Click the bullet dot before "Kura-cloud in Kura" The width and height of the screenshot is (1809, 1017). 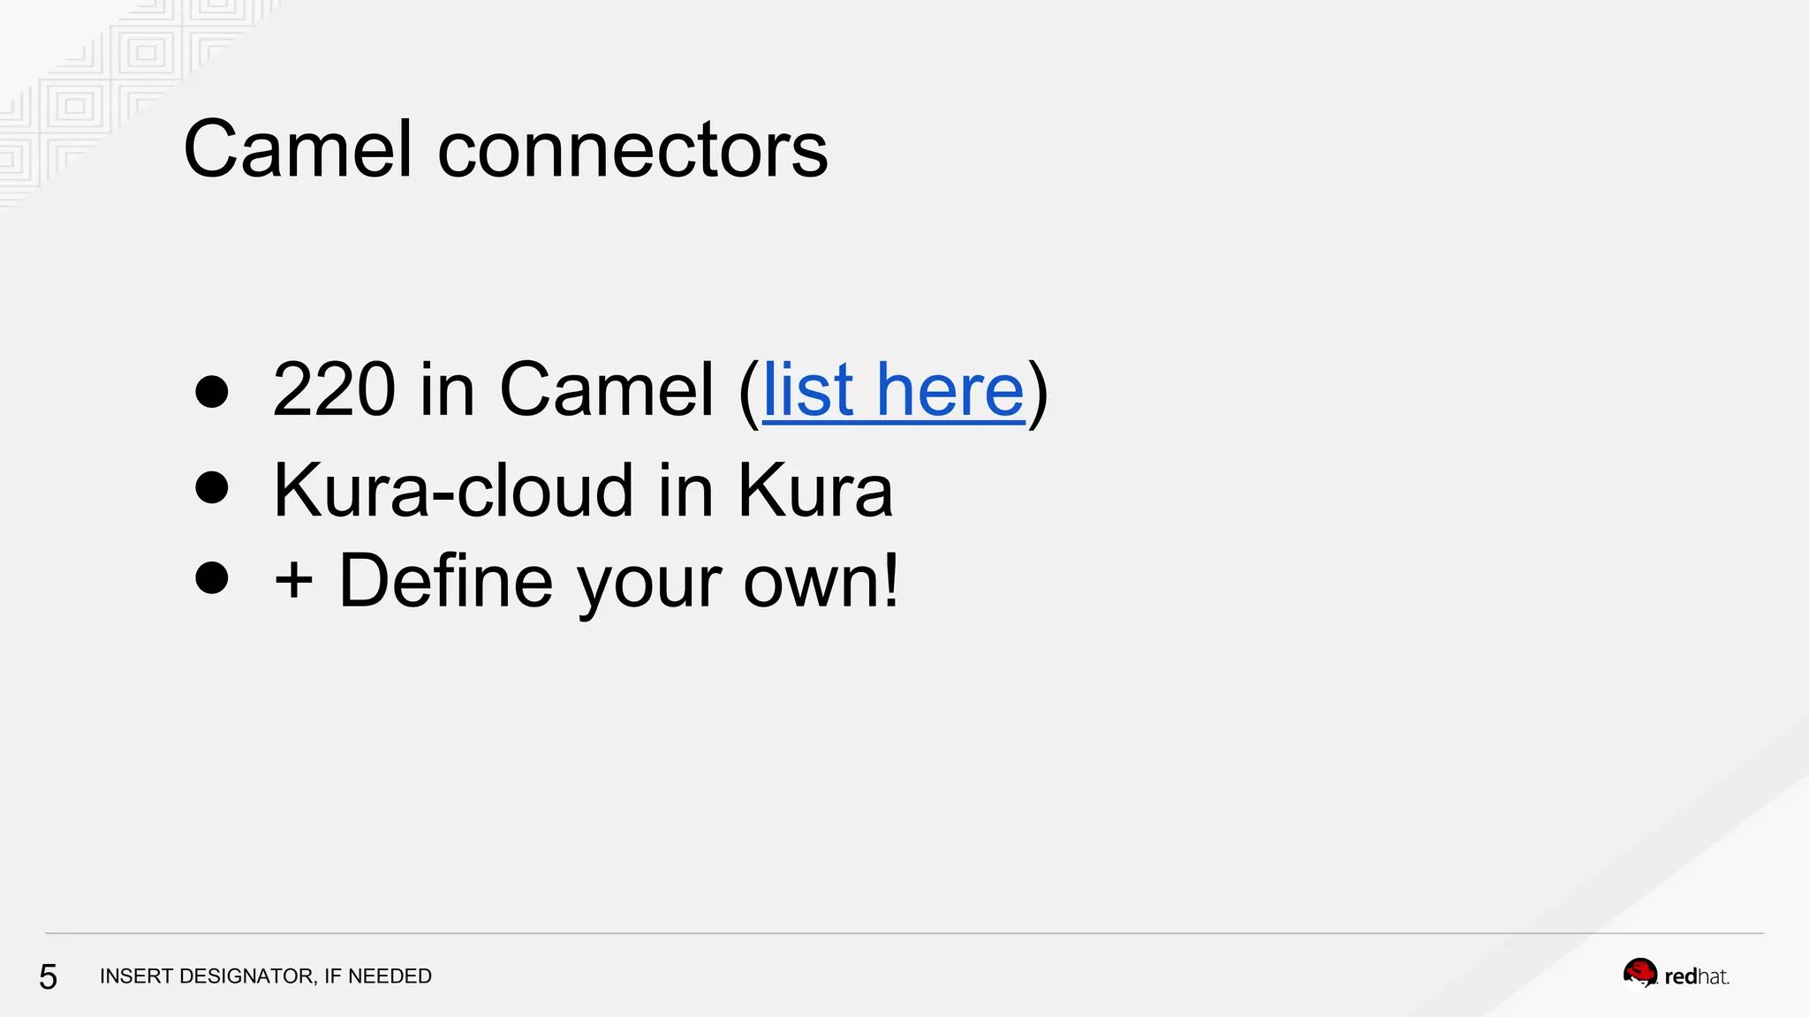coord(212,486)
